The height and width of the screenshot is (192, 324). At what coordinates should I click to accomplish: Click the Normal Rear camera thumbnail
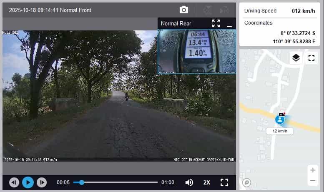(x=196, y=52)
